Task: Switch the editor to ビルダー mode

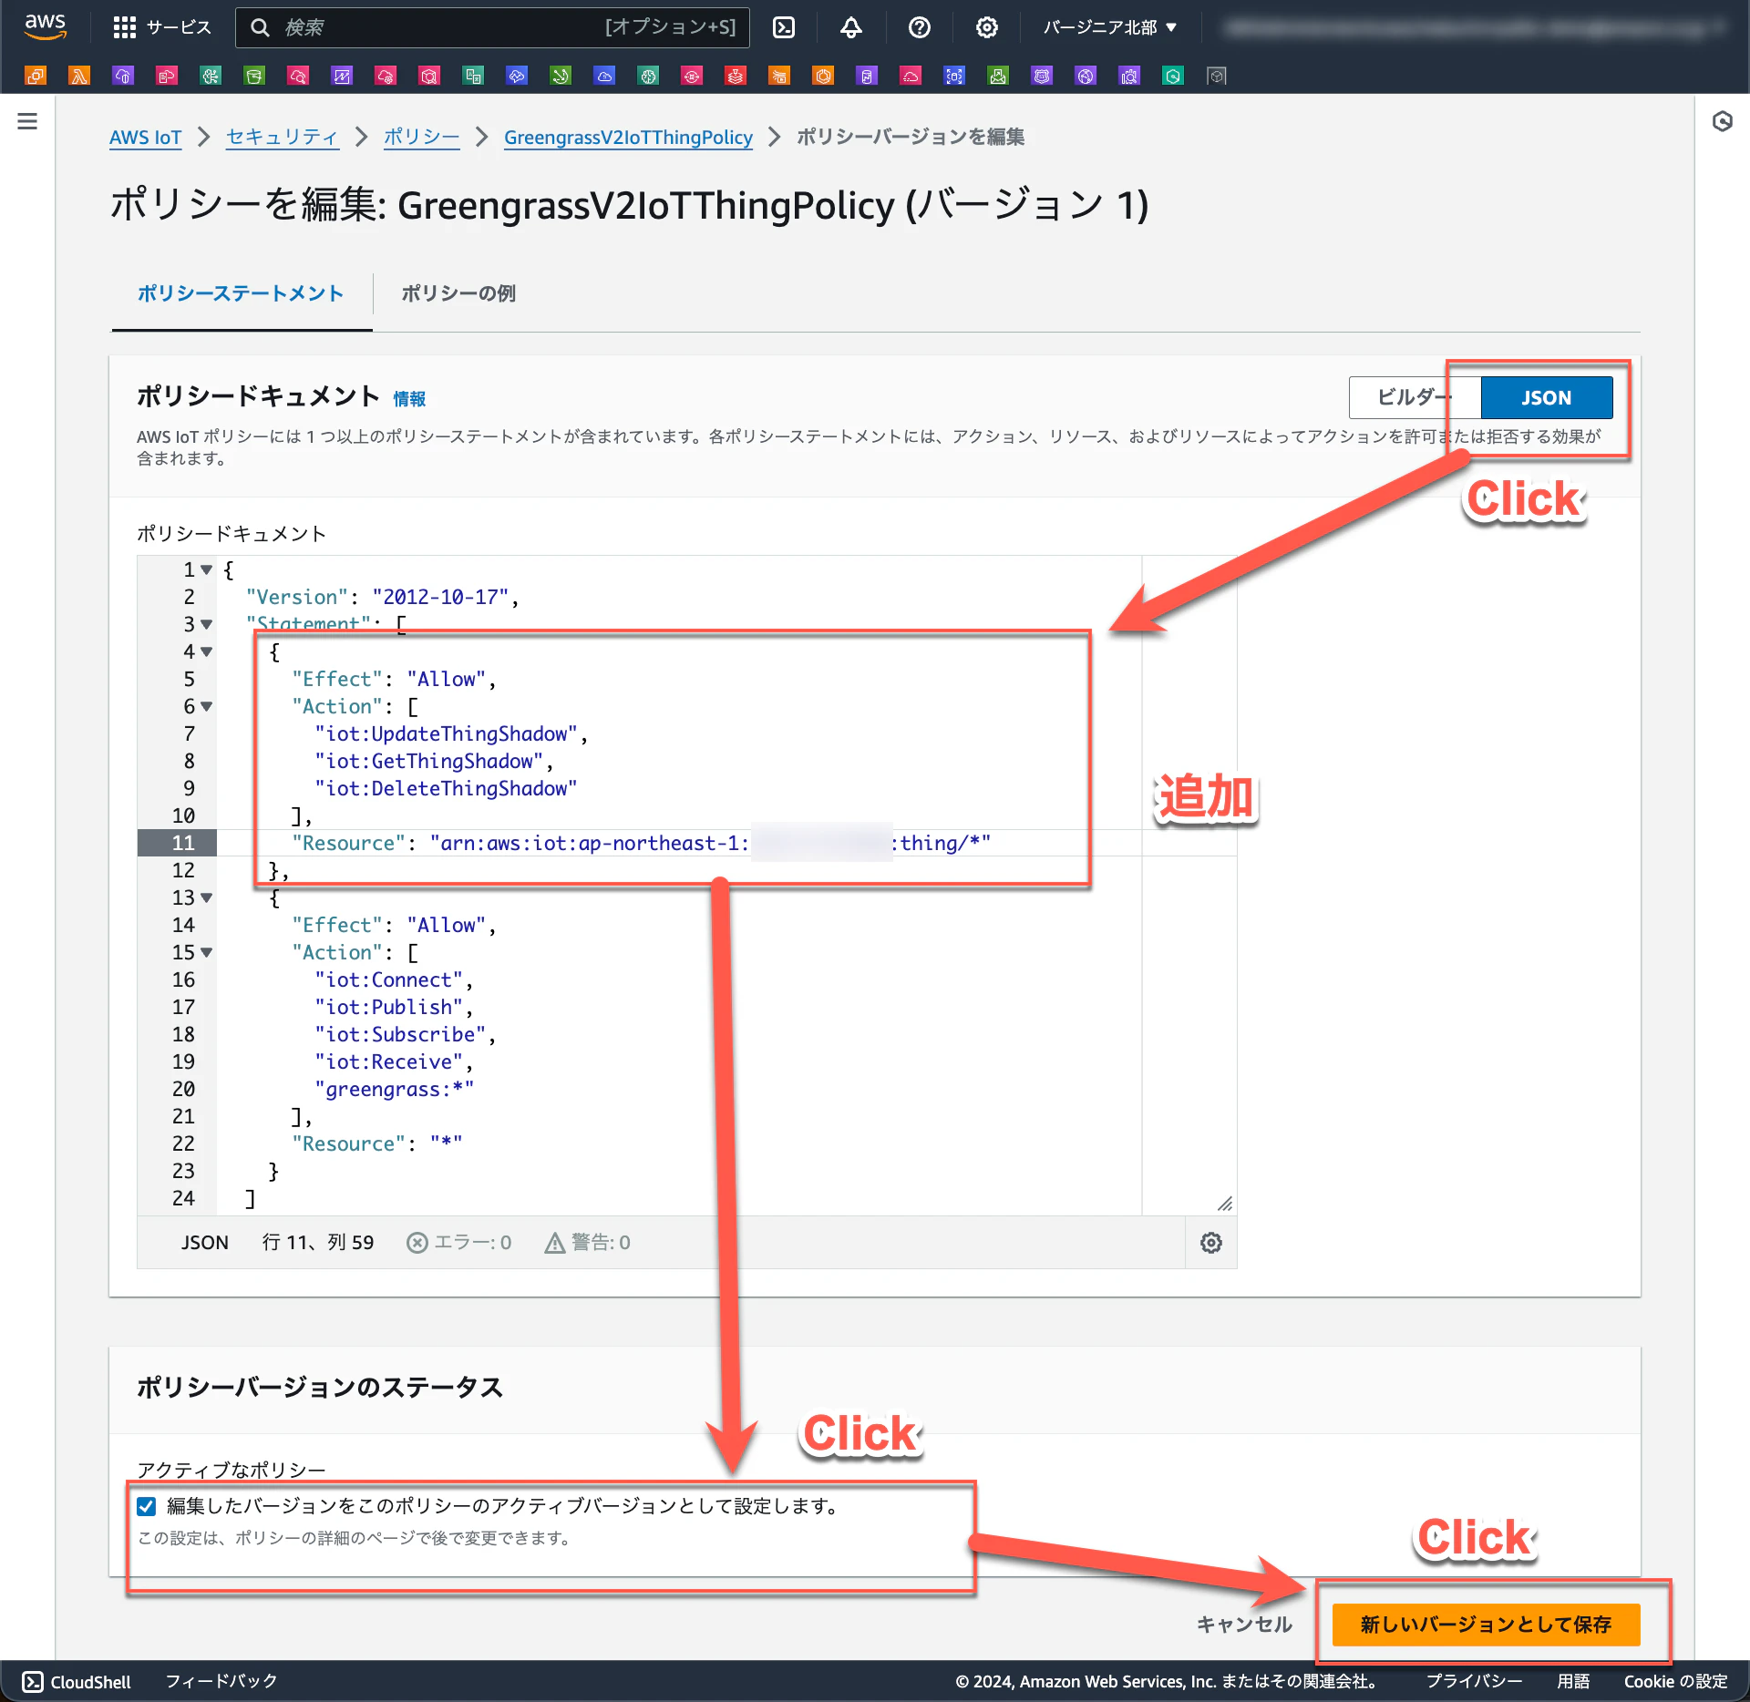Action: tap(1415, 397)
